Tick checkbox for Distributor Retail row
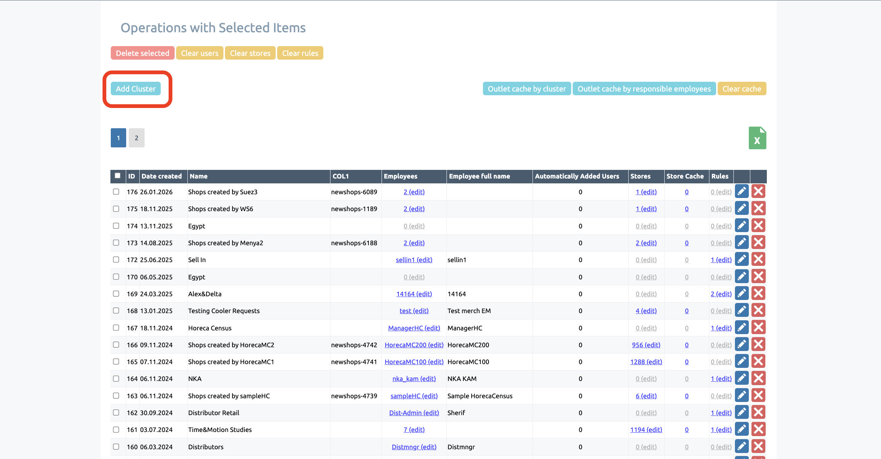 (116, 412)
